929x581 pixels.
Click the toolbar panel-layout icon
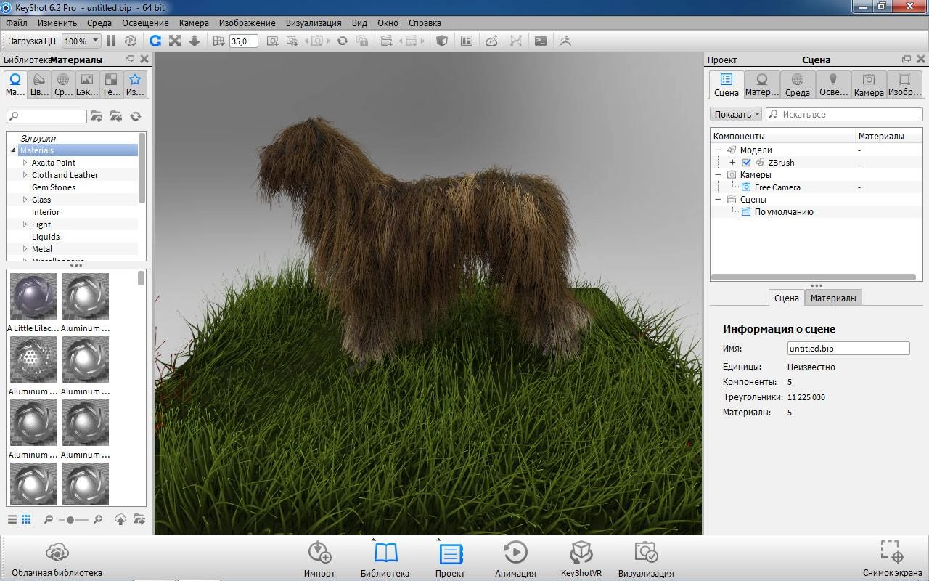pos(467,41)
